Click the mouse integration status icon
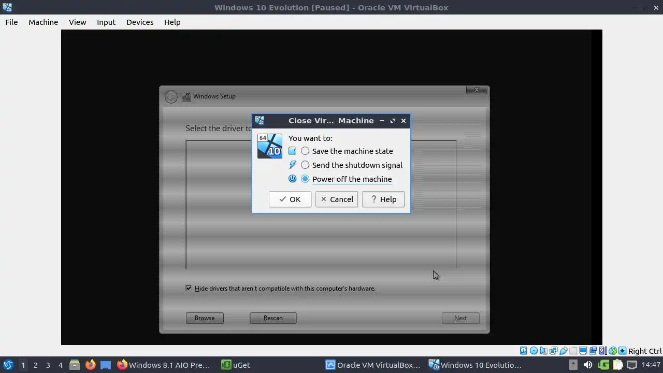Screen dimensions: 663x373 612,351
